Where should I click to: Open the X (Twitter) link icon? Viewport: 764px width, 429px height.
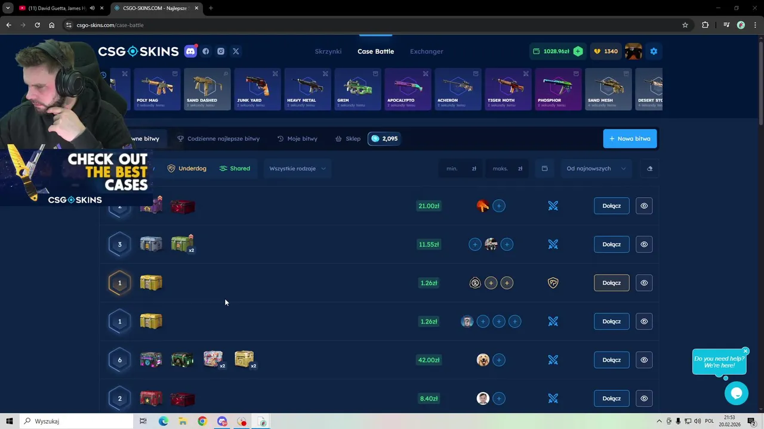236,51
